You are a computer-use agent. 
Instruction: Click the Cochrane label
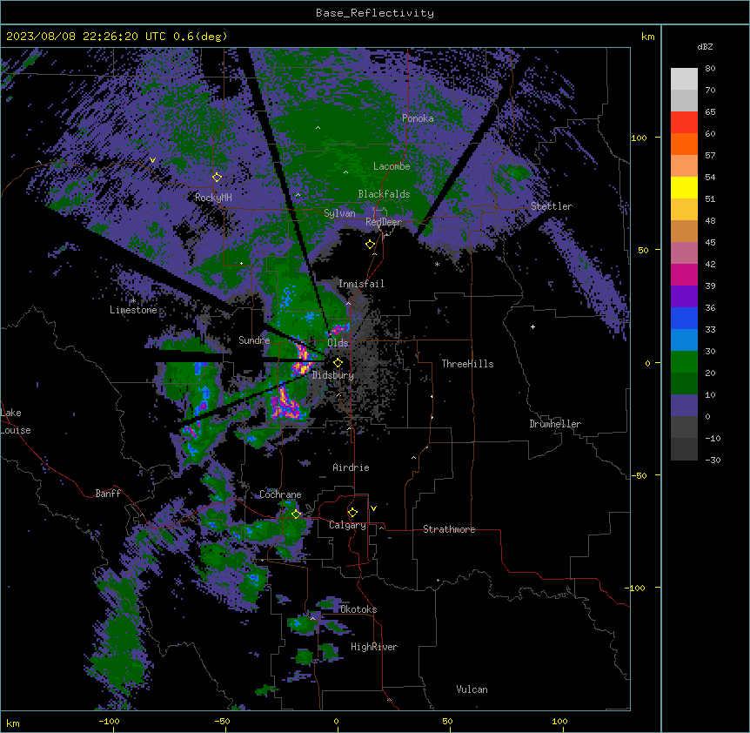[280, 494]
